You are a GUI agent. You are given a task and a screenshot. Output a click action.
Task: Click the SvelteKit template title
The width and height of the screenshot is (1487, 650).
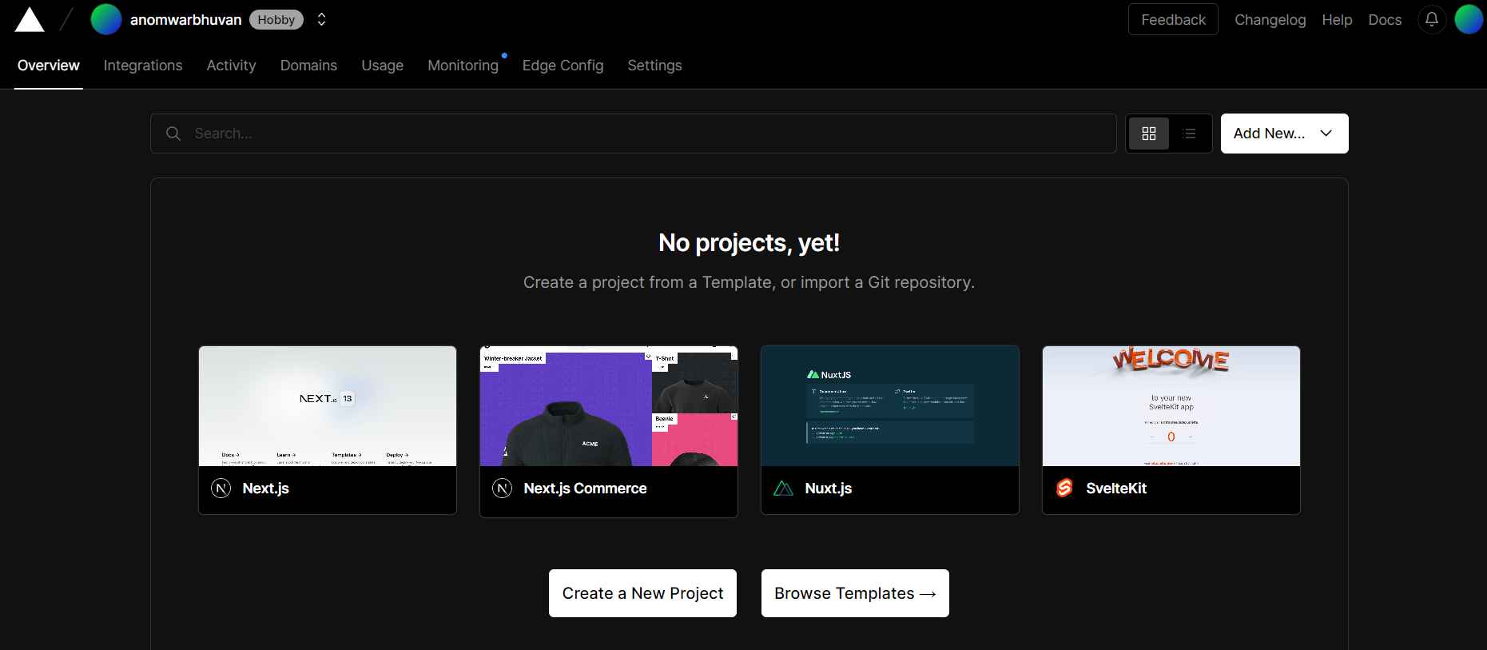pos(1116,488)
